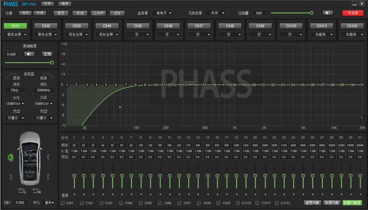The image size is (368, 210).
Task: Select EQ node 12 on the curve
Action: click(x=175, y=85)
